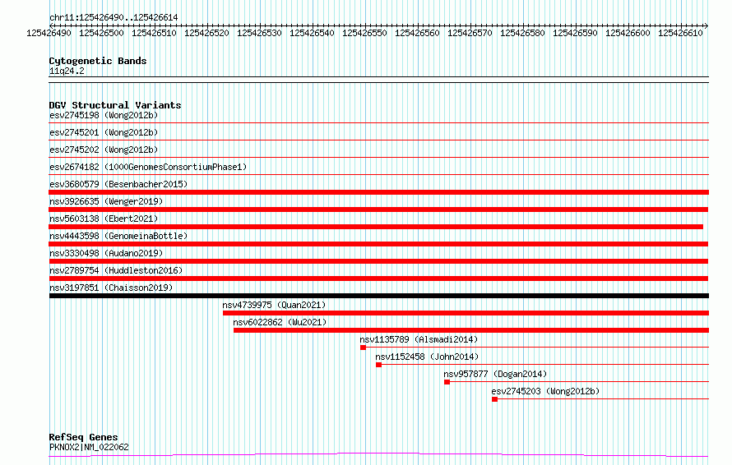The width and height of the screenshot is (732, 465).
Task: Open variant esv2674182 (1000GenomesConsortiumPhase1)
Action: coord(148,167)
